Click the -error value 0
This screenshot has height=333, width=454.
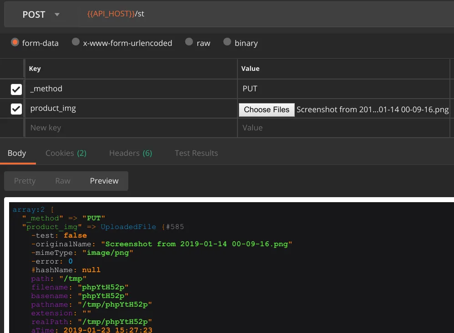point(71,262)
